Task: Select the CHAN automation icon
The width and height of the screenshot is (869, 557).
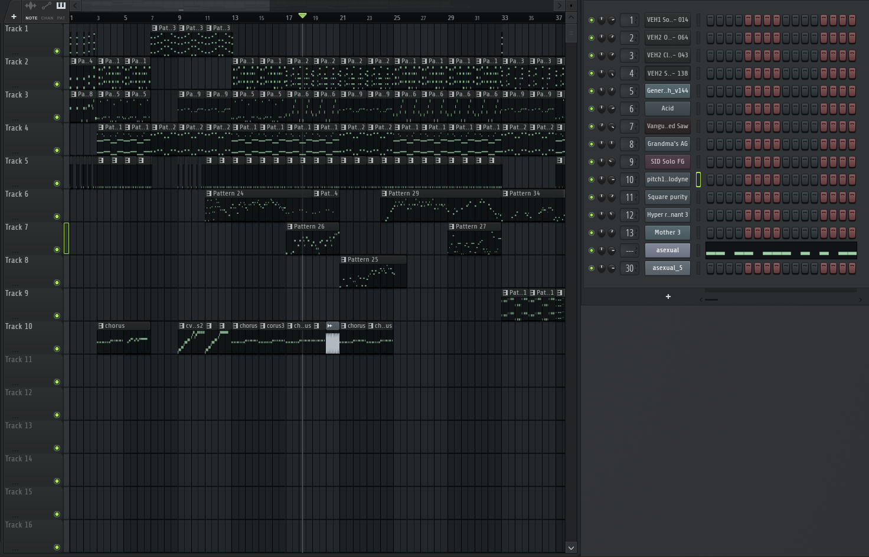Action: [47, 6]
